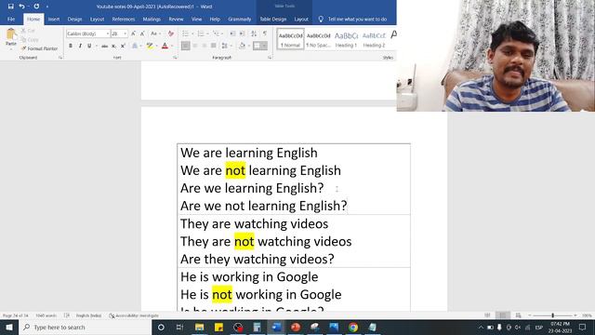595x335 pixels.
Task: Apply the Heading 1 style
Action: 346,39
